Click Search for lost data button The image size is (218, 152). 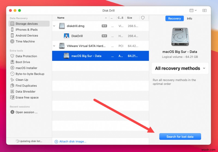point(180,136)
